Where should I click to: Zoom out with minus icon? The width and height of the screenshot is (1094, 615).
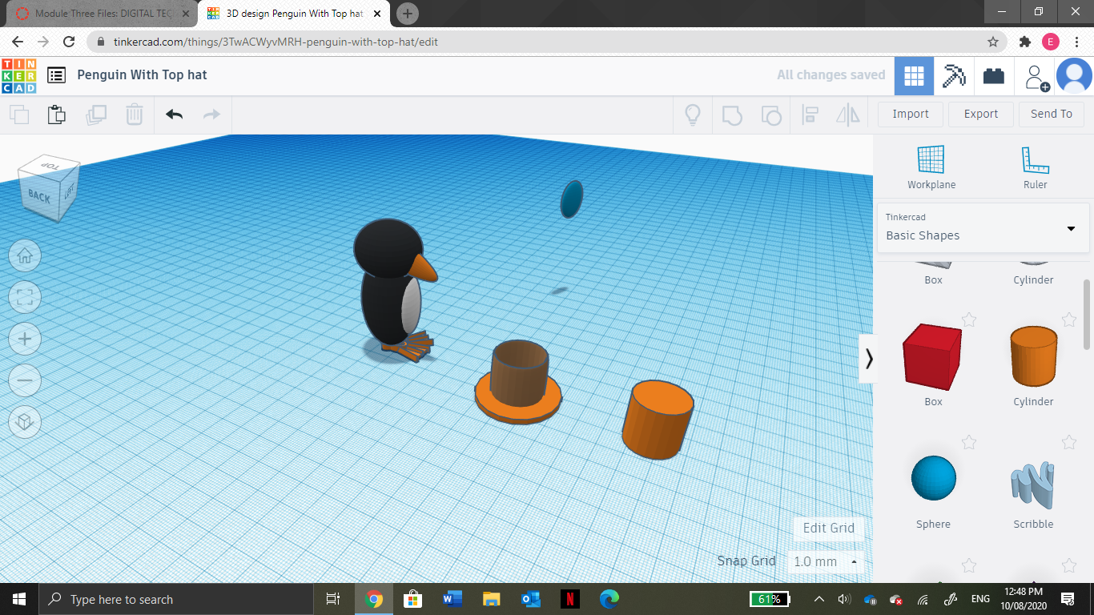pos(25,380)
